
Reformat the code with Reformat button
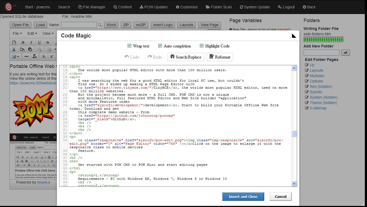tap(220, 57)
